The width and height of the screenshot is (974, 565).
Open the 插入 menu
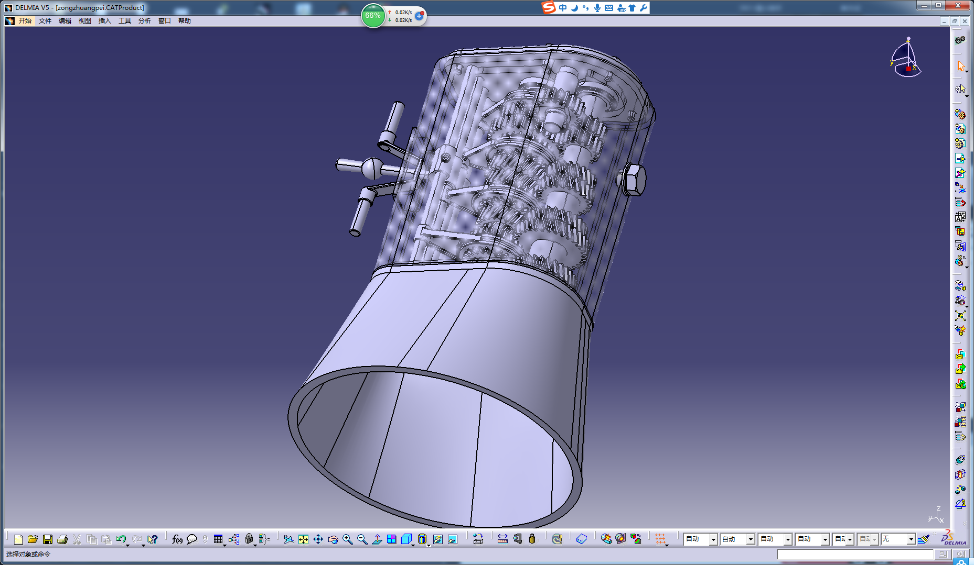[105, 21]
